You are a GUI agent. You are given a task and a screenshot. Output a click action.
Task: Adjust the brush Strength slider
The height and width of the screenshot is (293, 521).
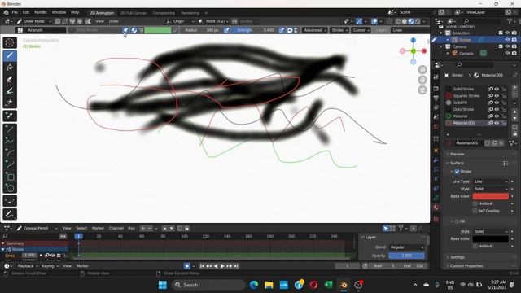[255, 30]
